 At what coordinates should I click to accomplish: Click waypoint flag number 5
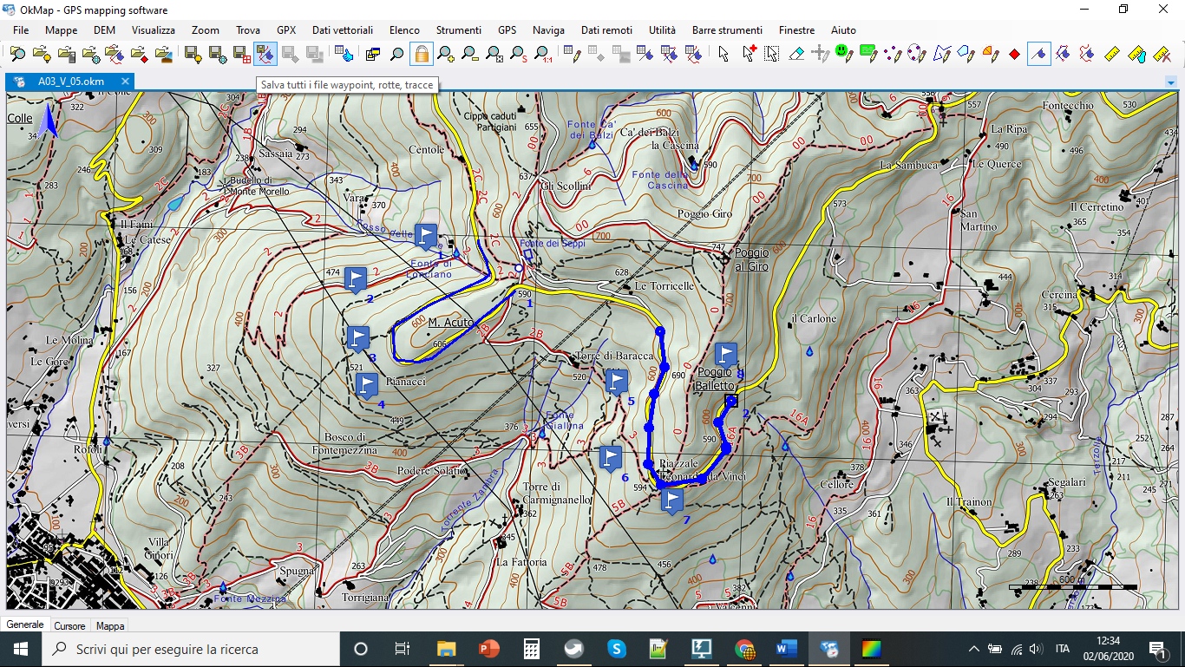[617, 382]
